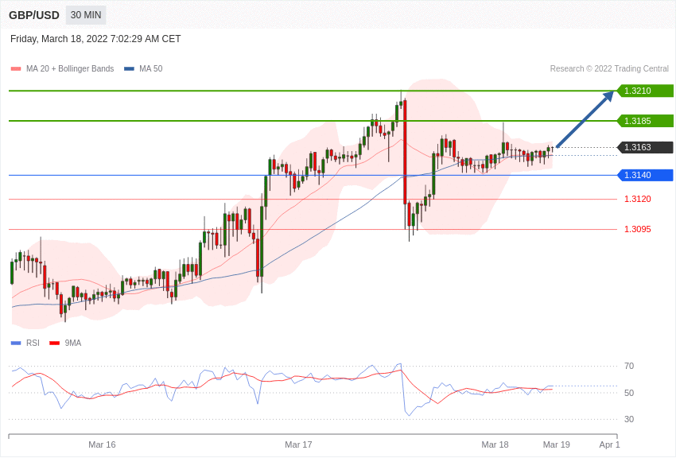Click the 9MA legend label

tap(73, 343)
